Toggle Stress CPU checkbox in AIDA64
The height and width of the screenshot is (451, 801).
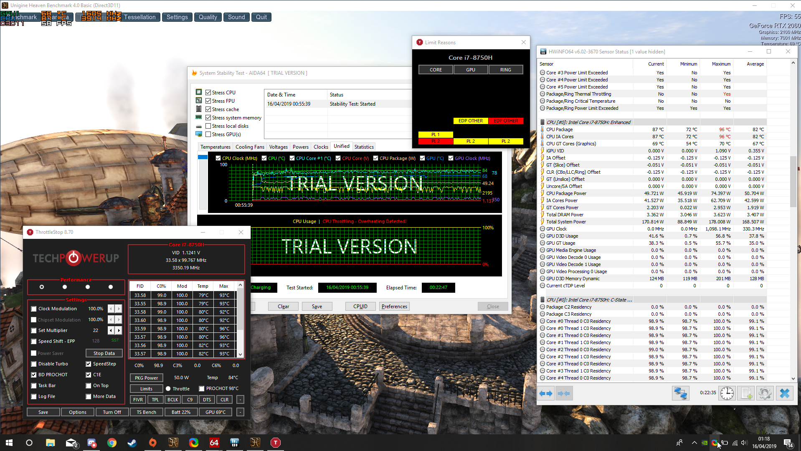(x=208, y=92)
